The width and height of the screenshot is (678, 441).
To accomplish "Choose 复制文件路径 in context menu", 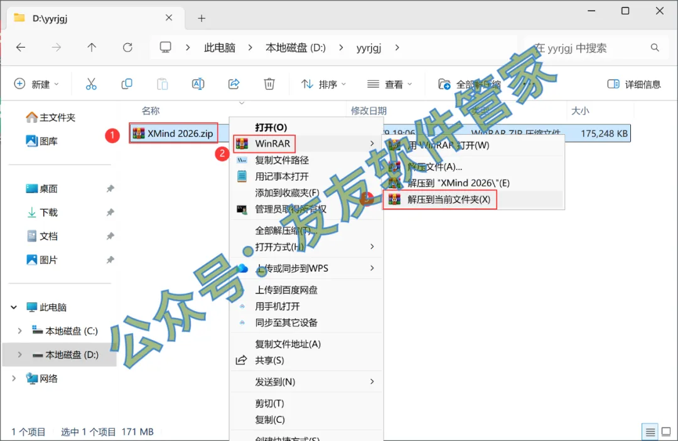I will coord(306,160).
